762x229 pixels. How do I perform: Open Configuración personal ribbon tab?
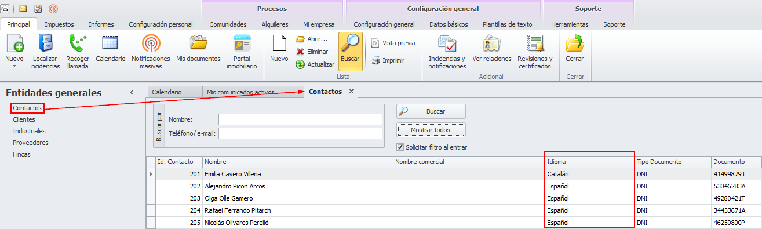(x=161, y=24)
